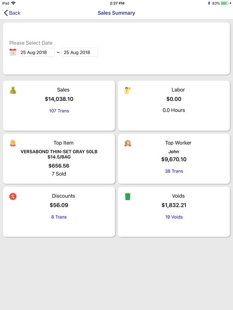Open the 8 Trans discounts link
This screenshot has height=310, width=233.
[x=59, y=217]
